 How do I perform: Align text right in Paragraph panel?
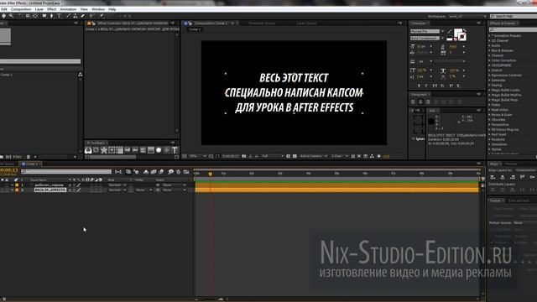click(428, 102)
